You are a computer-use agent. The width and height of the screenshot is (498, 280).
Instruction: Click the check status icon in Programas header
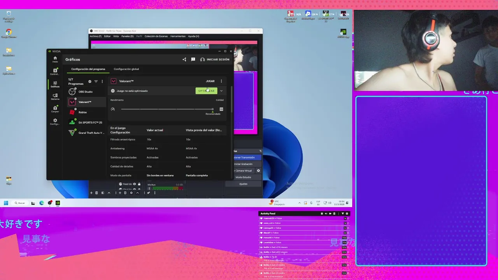90,82
